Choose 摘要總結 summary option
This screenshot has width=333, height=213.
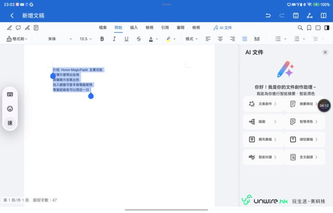point(304,104)
